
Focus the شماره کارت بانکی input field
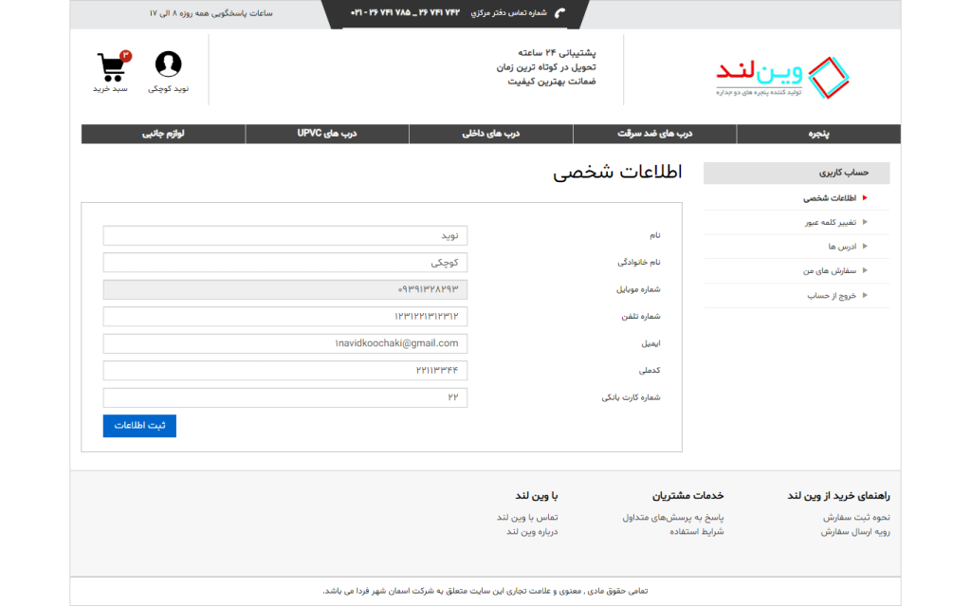284,397
